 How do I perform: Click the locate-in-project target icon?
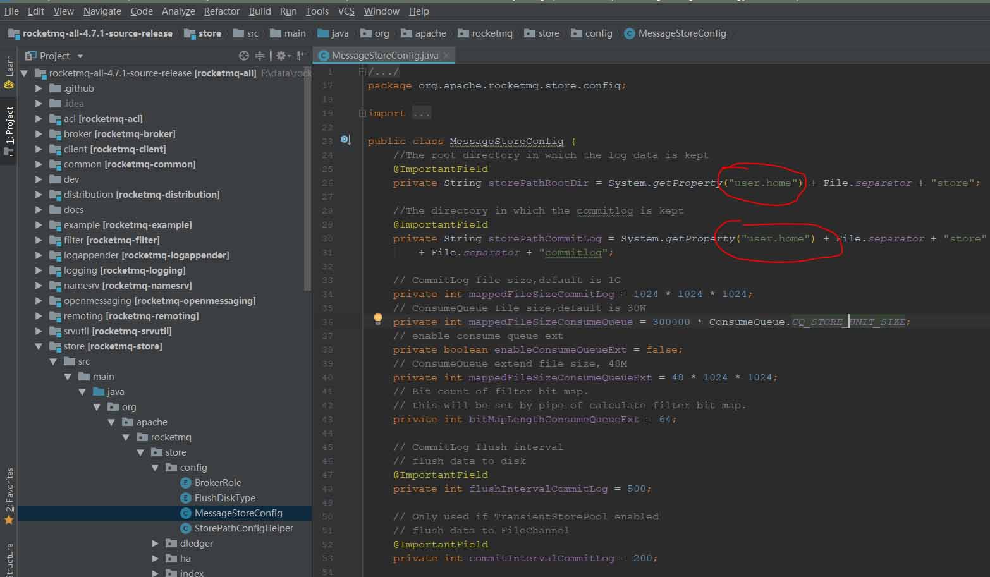(x=244, y=56)
